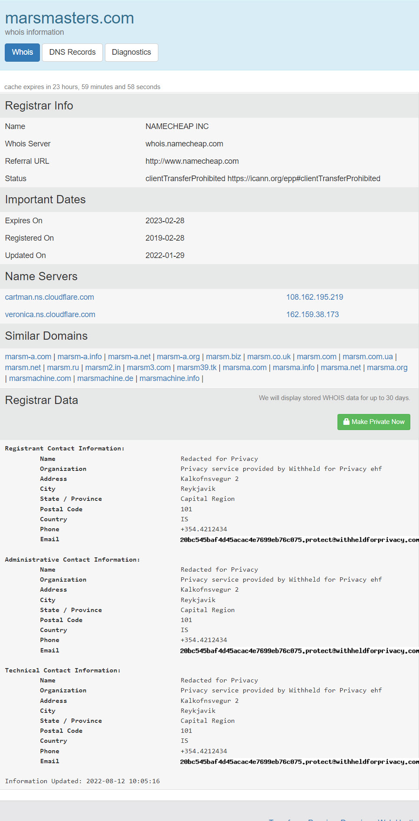Select the cache expires notice text
Image resolution: width=419 pixels, height=821 pixels.
tap(82, 87)
